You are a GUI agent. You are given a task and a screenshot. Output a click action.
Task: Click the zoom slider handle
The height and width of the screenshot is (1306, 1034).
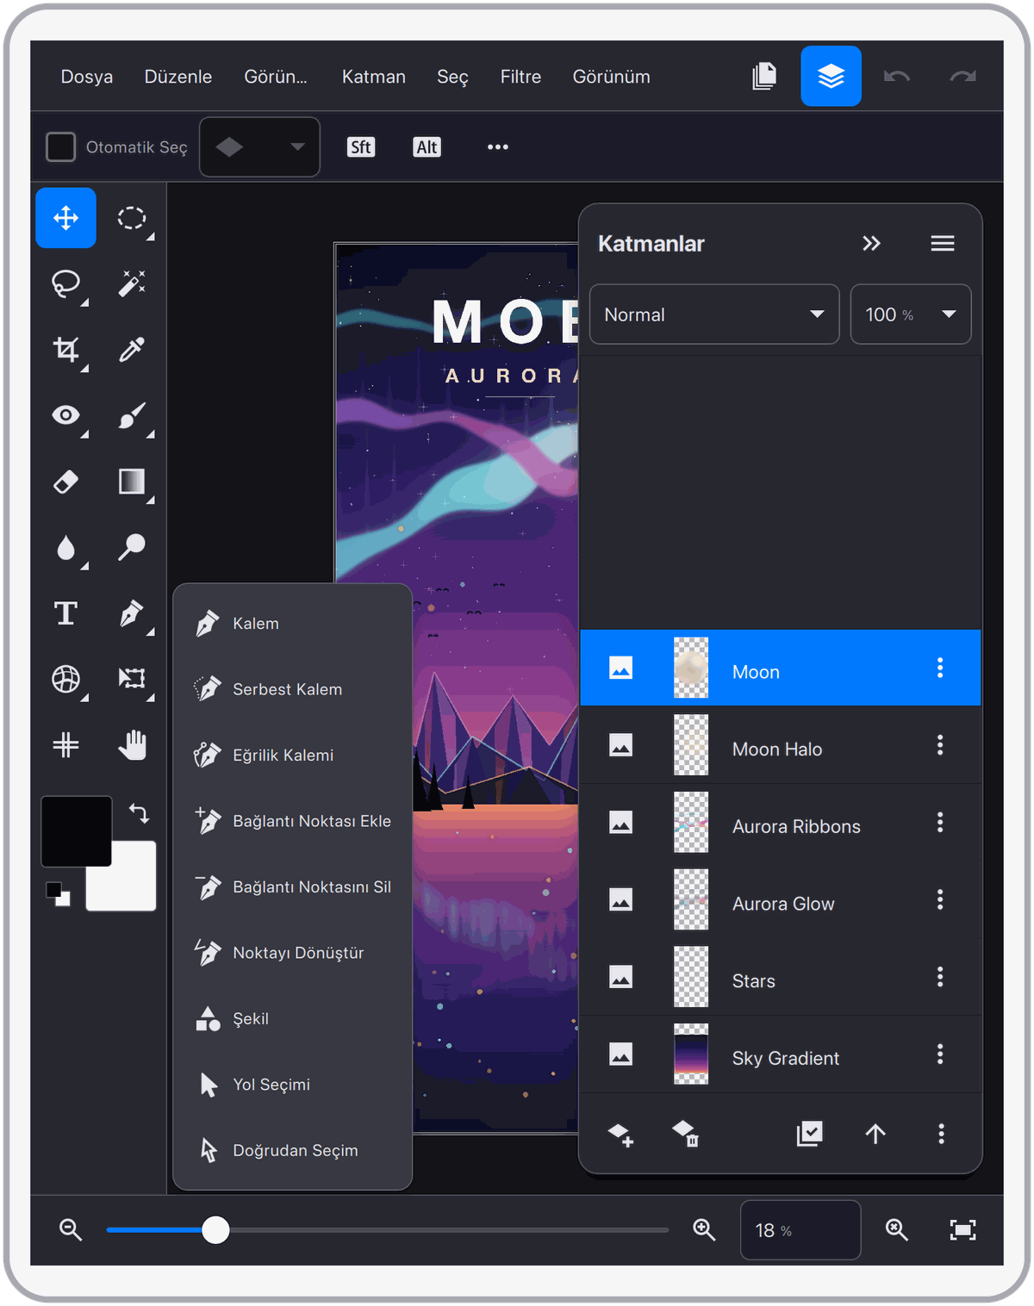pos(216,1230)
